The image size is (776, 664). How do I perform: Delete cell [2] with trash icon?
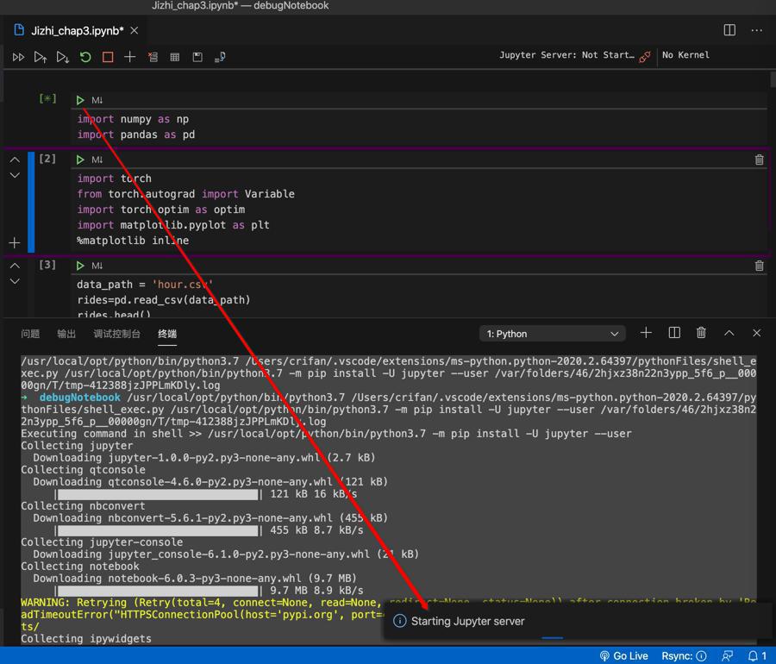[759, 160]
